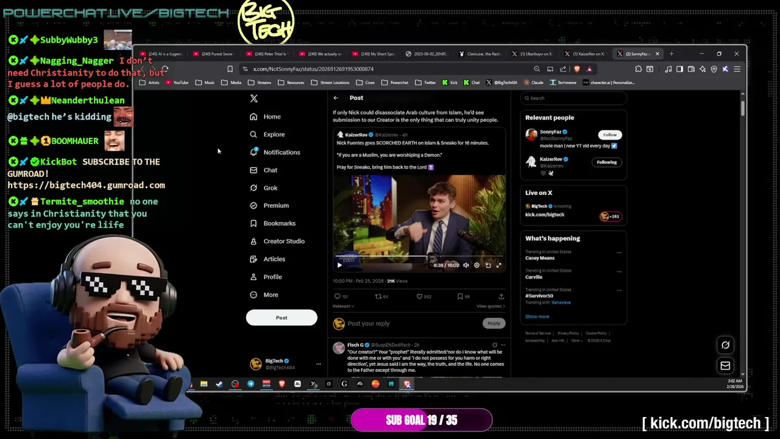The width and height of the screenshot is (780, 439).
Task: Open View quotes link
Action: click(x=491, y=306)
